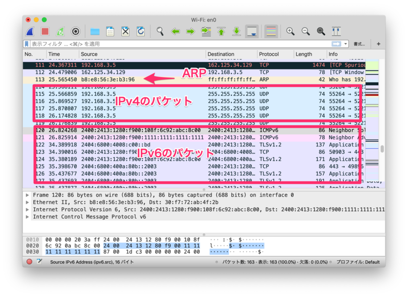Viewport: 408px width, 297px height.
Task: Expand Internet Protocol Version 6 details
Action: coord(28,210)
